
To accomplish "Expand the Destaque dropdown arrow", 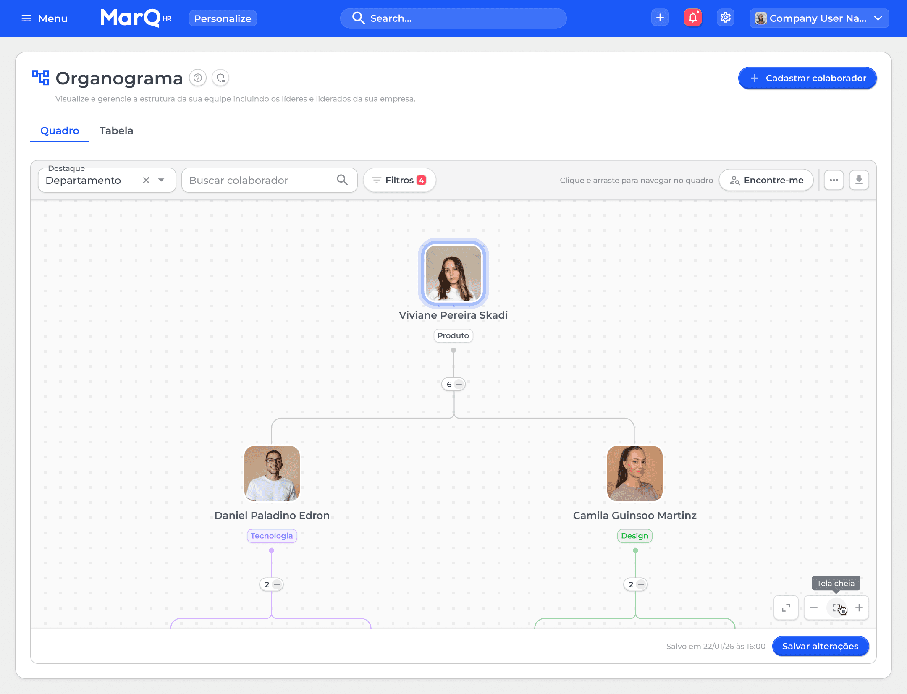I will tap(161, 180).
